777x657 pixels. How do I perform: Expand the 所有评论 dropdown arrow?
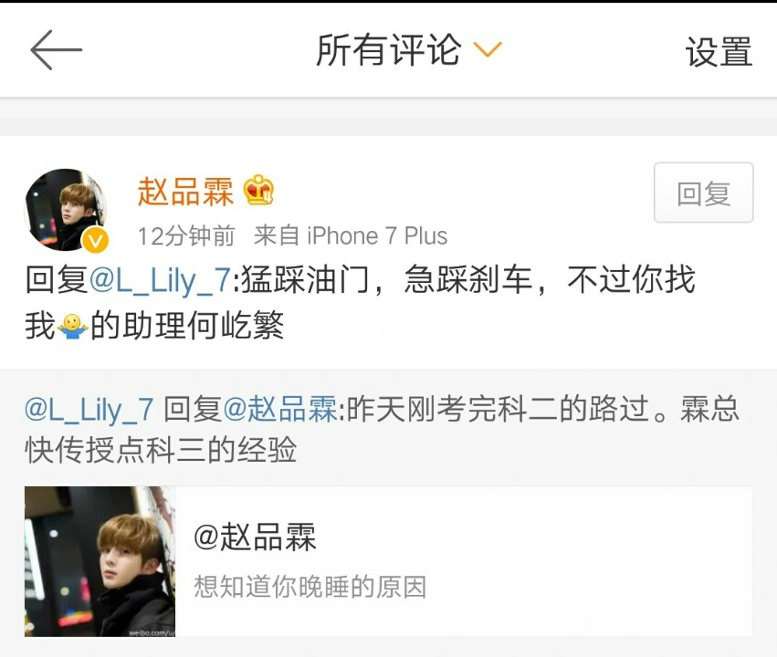[488, 49]
